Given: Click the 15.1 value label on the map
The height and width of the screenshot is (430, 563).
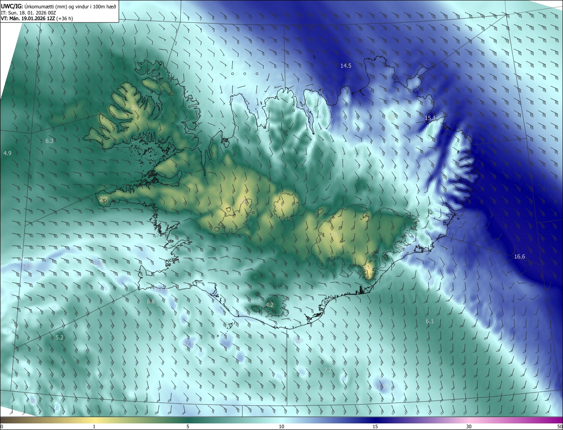Looking at the screenshot, I should [x=430, y=118].
